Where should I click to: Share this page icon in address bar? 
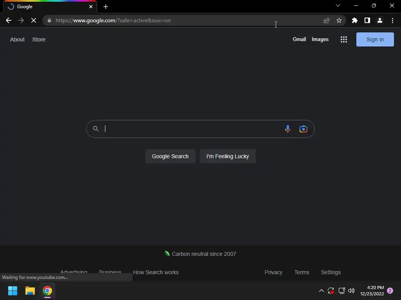pos(326,20)
